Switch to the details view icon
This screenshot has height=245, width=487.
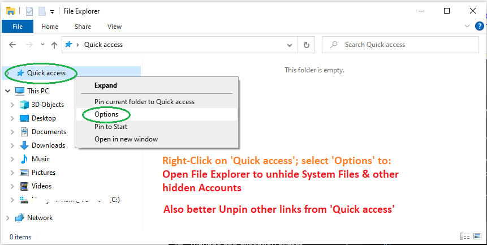click(x=464, y=237)
